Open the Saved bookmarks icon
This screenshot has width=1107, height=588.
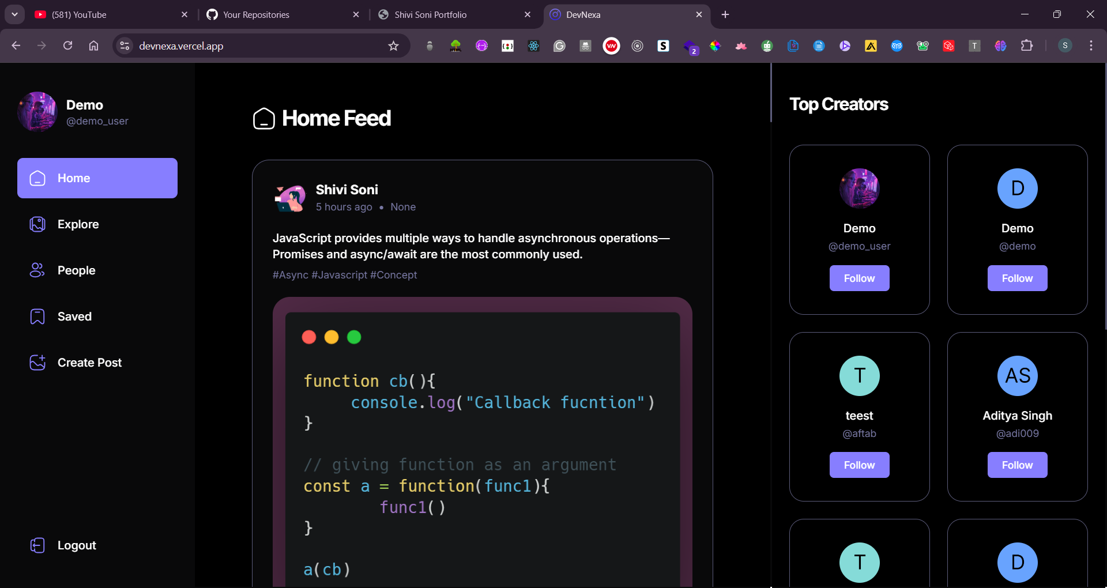click(x=37, y=316)
